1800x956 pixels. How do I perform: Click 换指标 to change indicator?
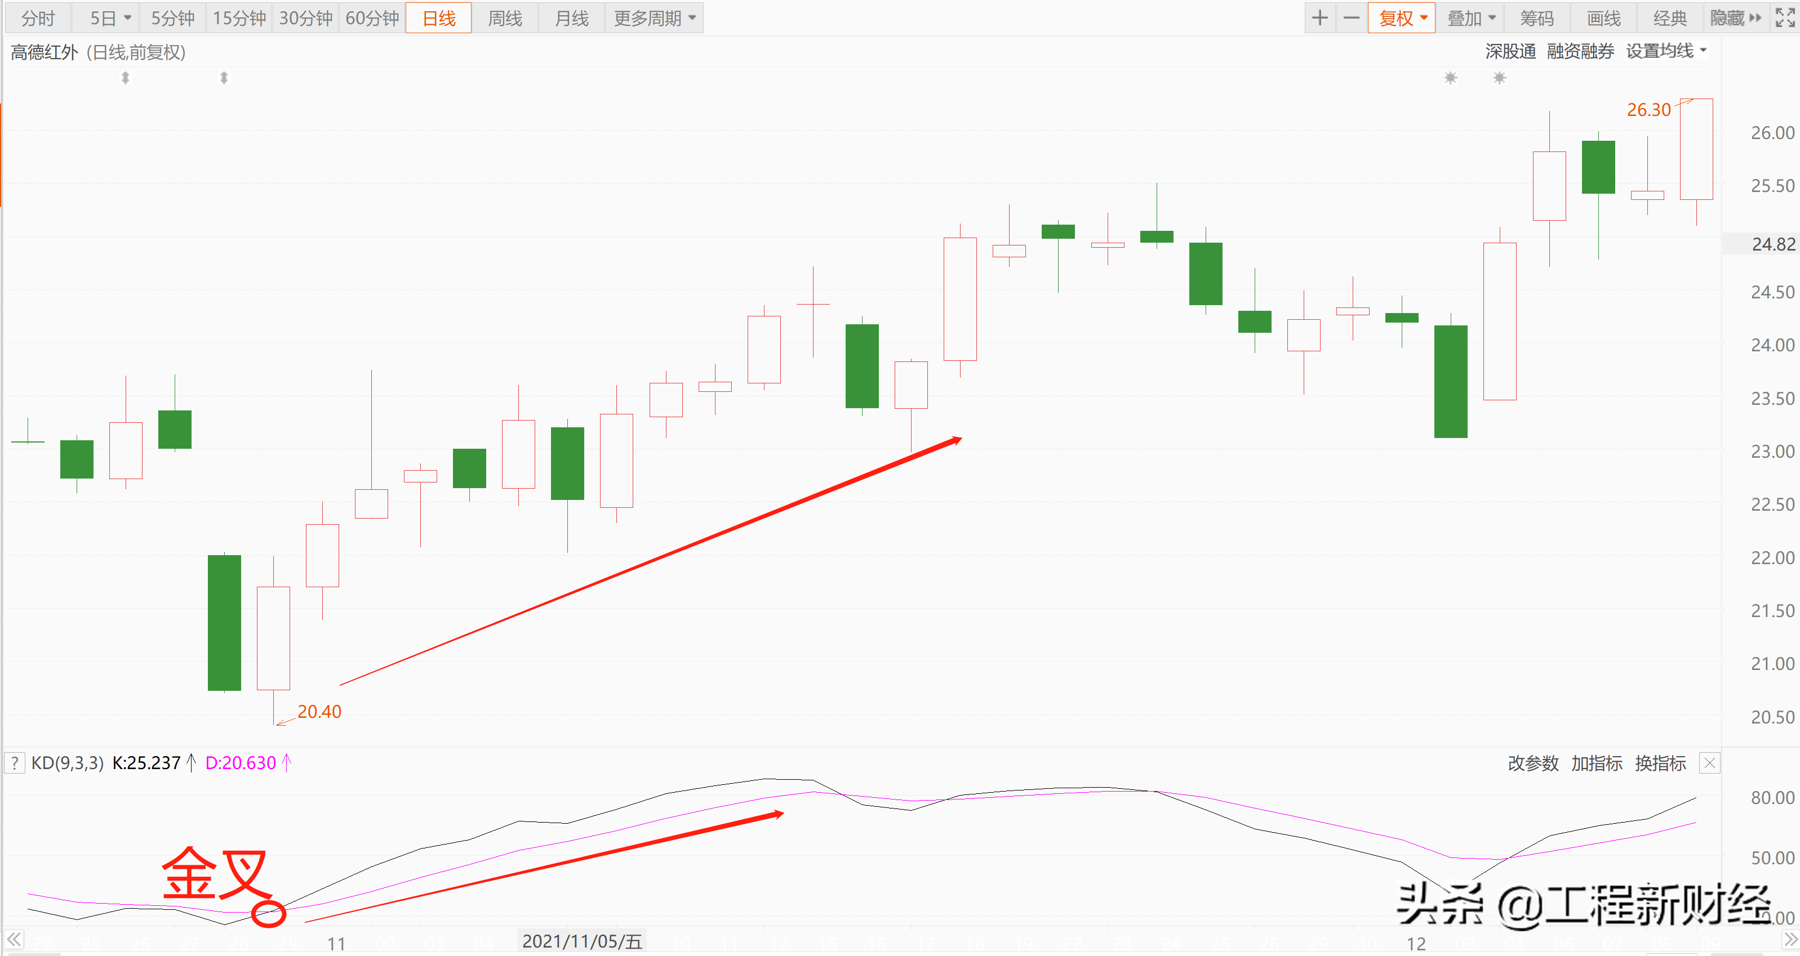(x=1660, y=763)
